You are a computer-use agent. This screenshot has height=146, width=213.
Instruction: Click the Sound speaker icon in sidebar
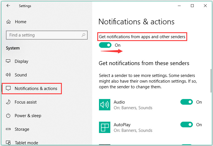[8, 75]
